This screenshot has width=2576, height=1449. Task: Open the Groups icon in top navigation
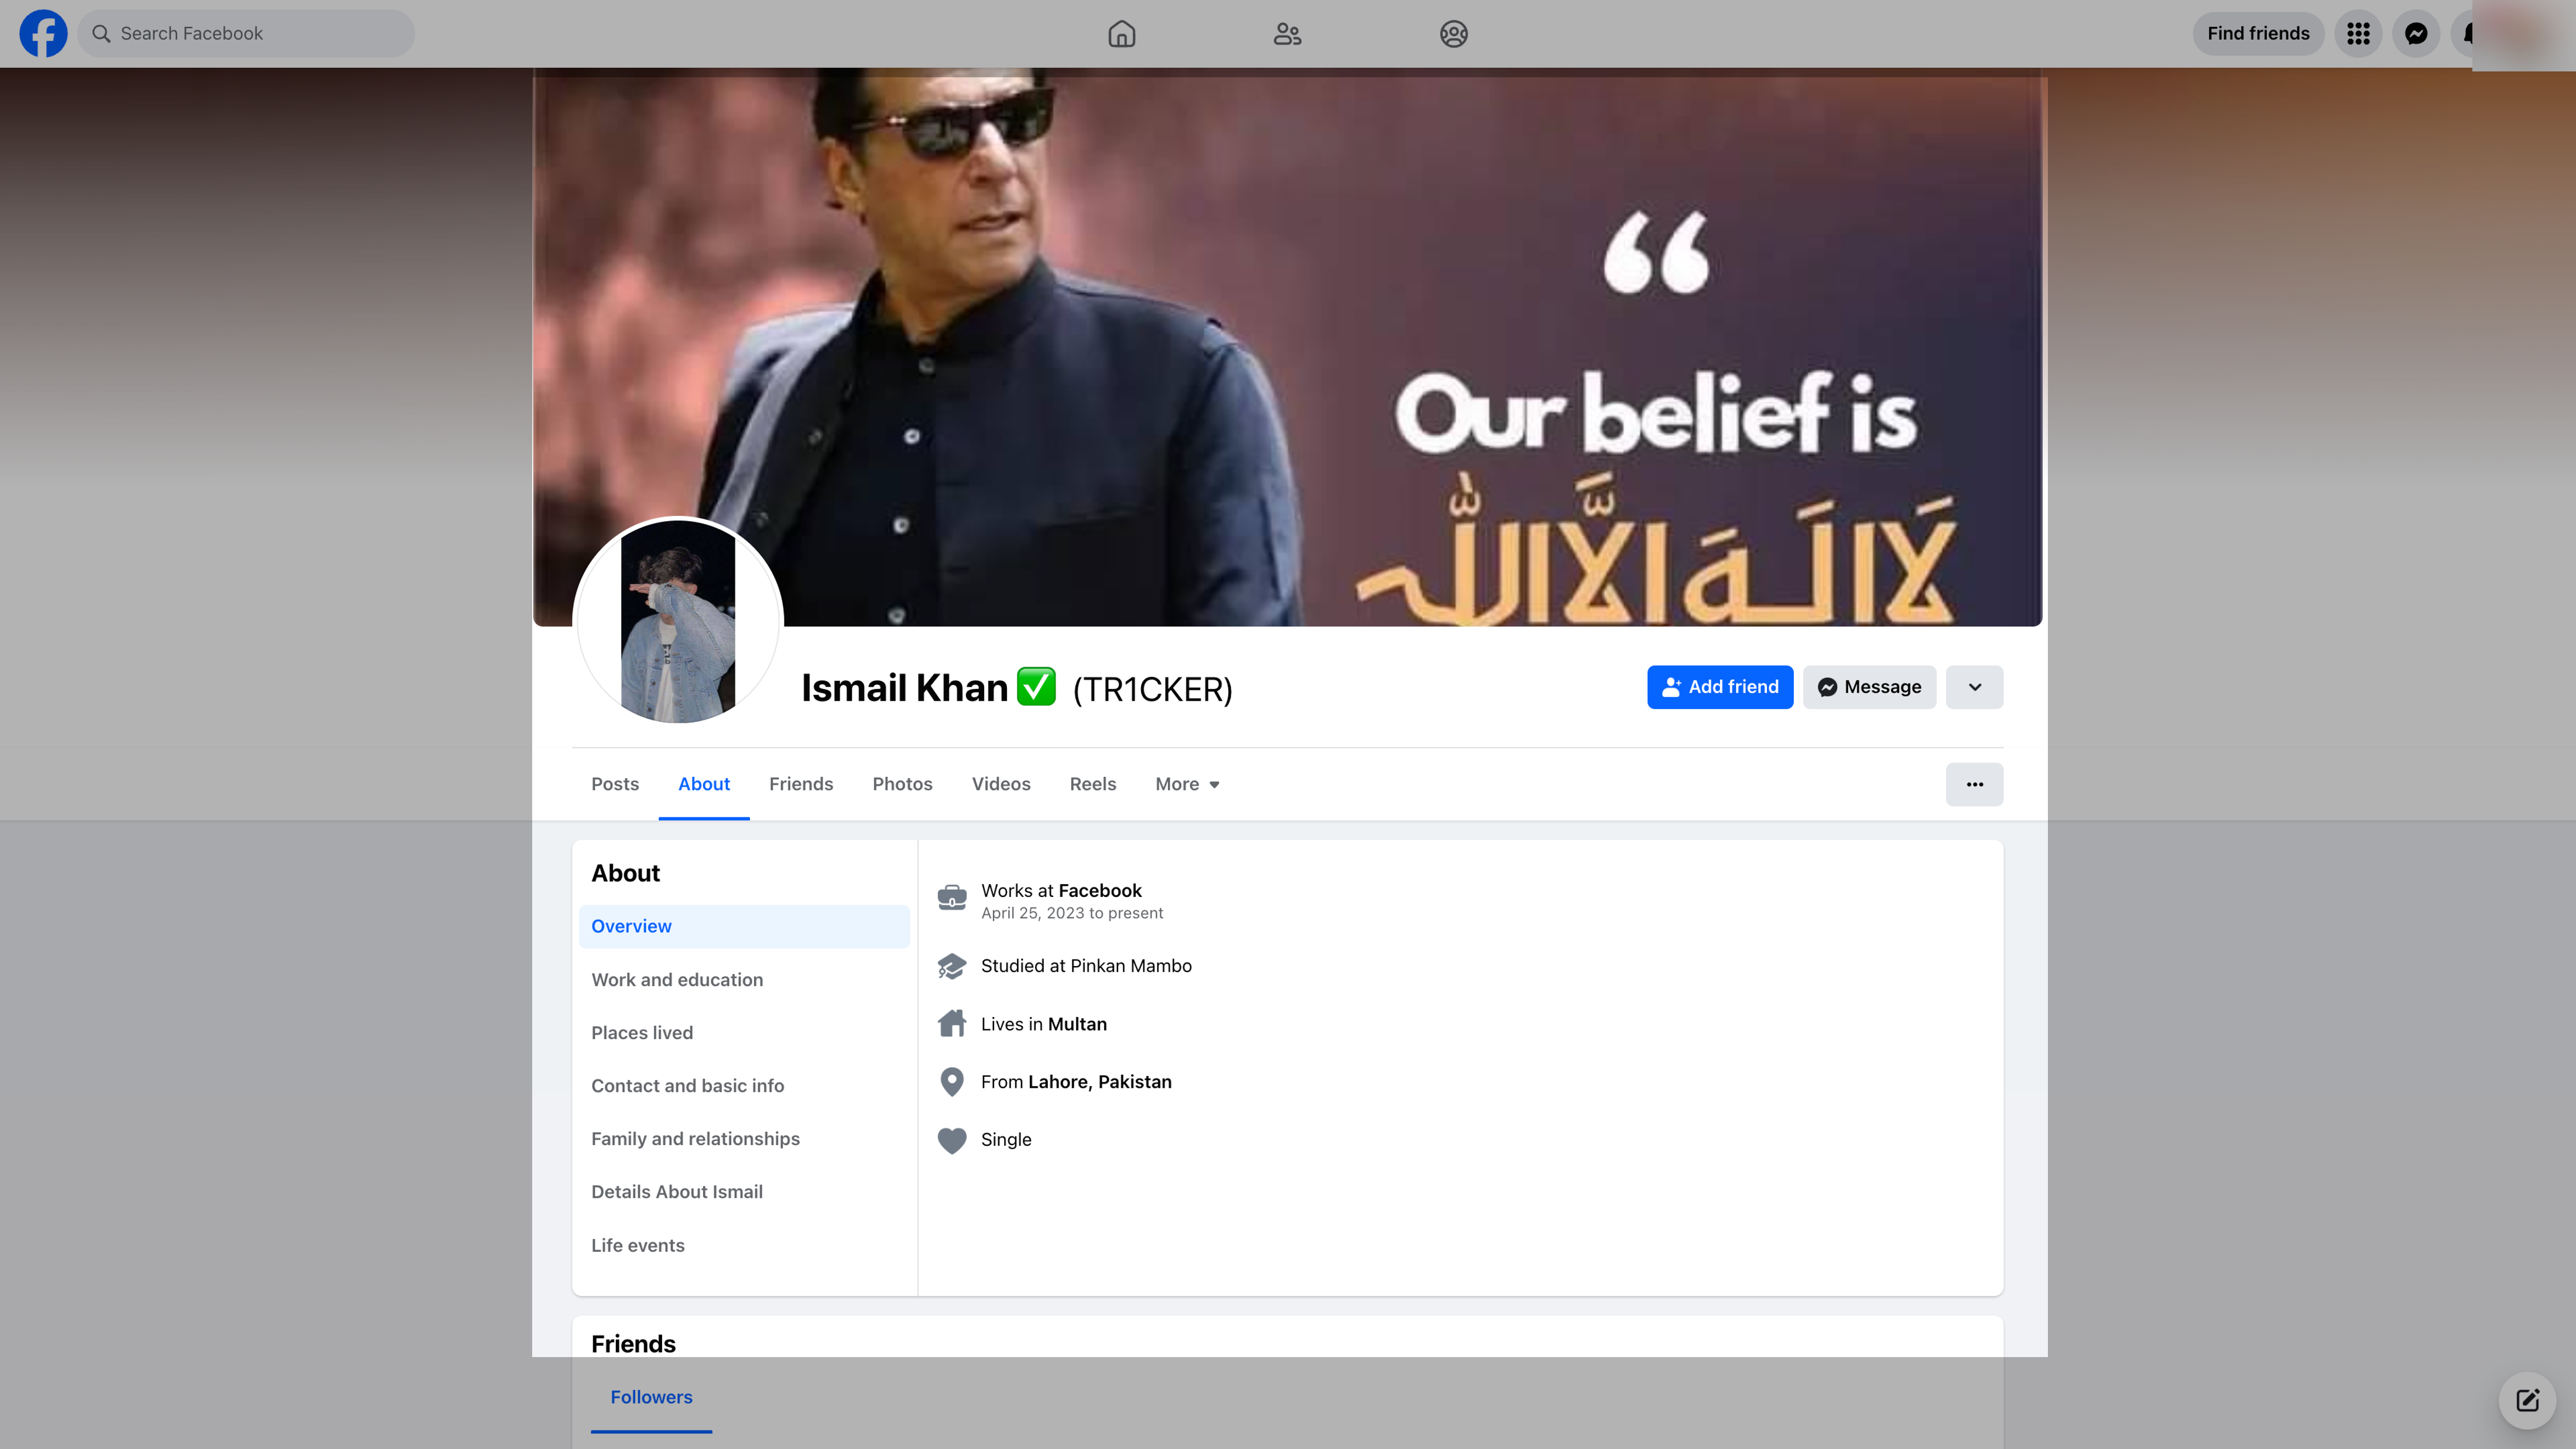pyautogui.click(x=1453, y=34)
